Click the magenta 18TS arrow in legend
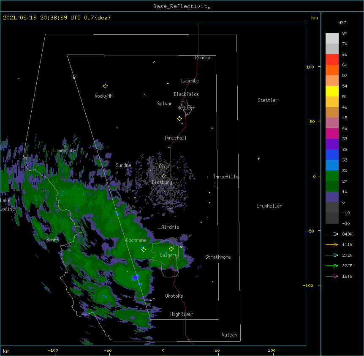This screenshot has height=356, width=364. click(x=332, y=276)
